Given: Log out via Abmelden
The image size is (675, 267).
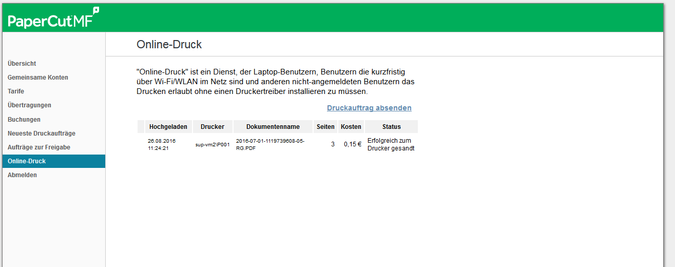Looking at the screenshot, I should 22,175.
